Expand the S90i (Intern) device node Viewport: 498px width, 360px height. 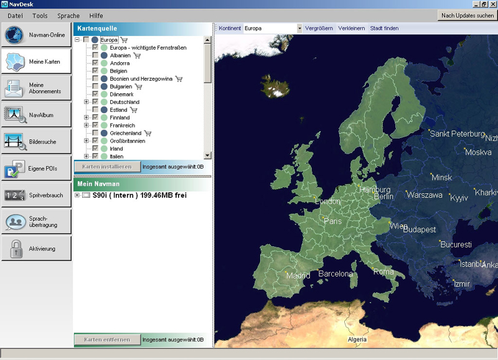point(77,195)
